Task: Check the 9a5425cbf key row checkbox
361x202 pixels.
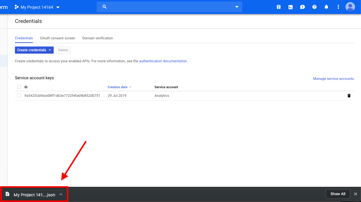Action: pos(19,96)
